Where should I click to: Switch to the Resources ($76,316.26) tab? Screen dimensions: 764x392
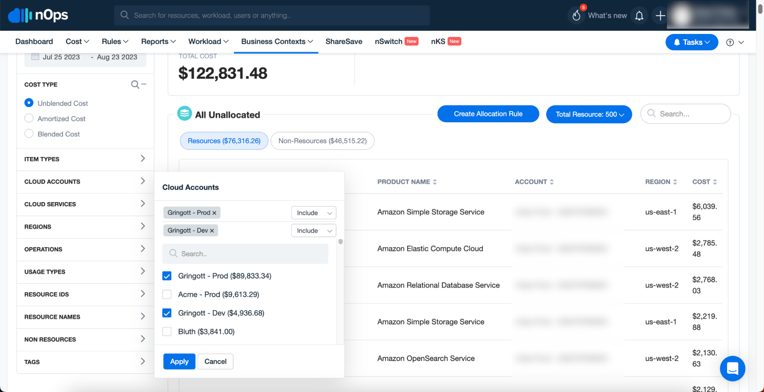click(224, 141)
